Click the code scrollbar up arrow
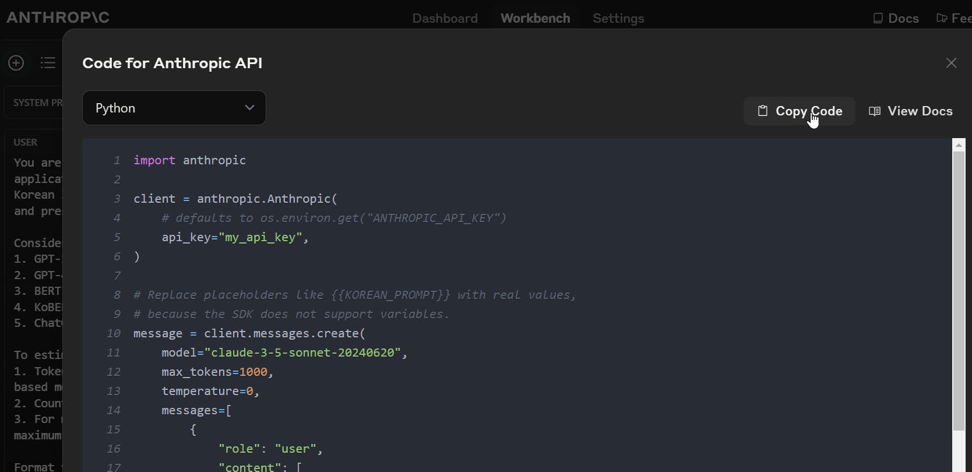The width and height of the screenshot is (972, 472). tap(959, 146)
